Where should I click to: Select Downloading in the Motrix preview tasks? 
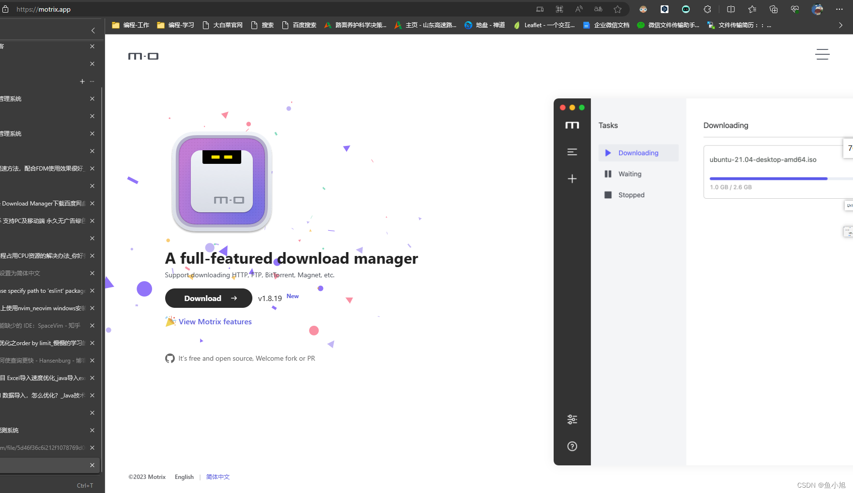(x=638, y=153)
